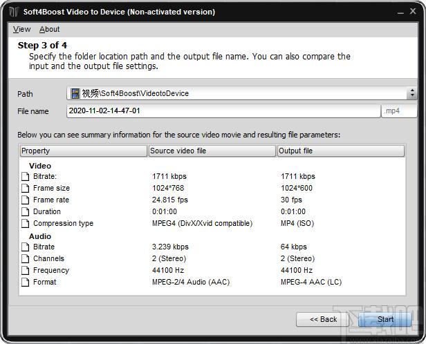Click the page icon beside Frequency
Image resolution: width=426 pixels, height=344 pixels.
tap(26, 271)
